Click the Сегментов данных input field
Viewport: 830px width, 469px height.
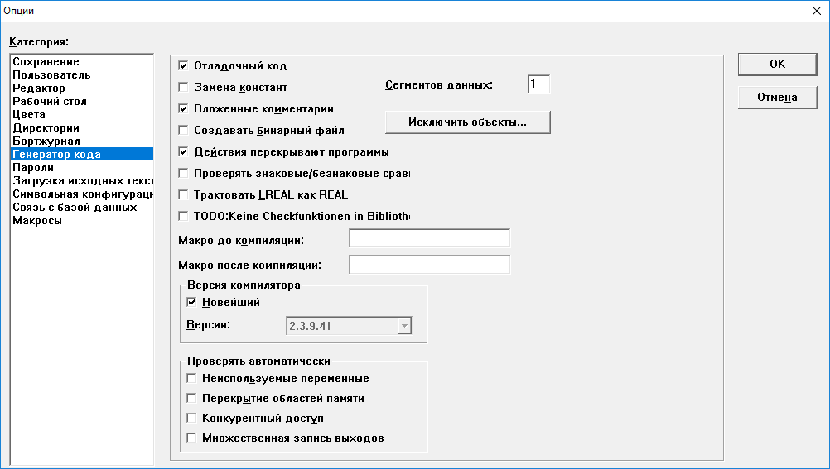point(538,84)
